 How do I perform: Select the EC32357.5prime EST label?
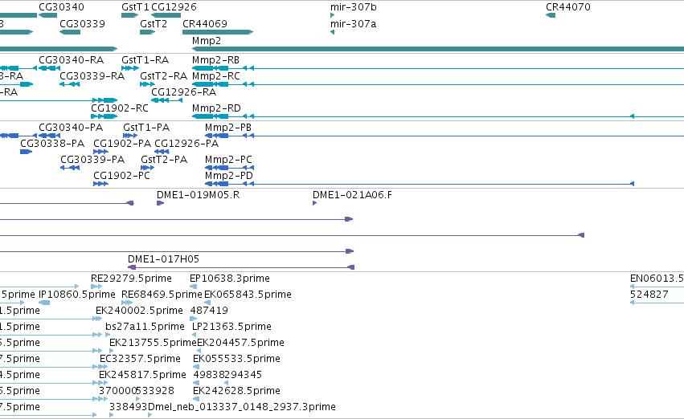click(140, 359)
